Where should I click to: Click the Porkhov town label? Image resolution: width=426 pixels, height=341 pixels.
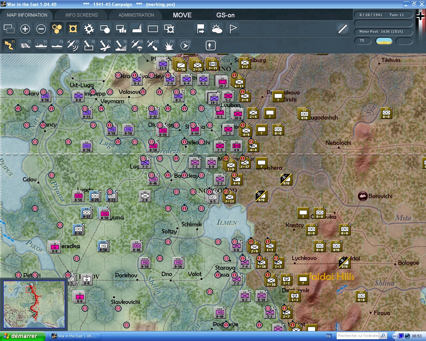(126, 275)
